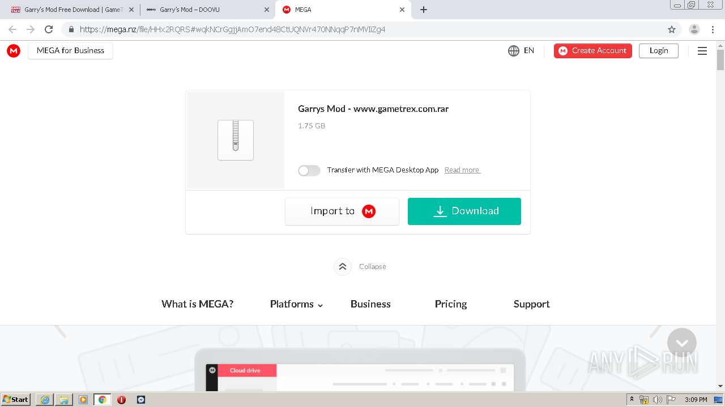Click the 1.75 GB file size text
Screen dimensions: 725x407
(x=312, y=126)
